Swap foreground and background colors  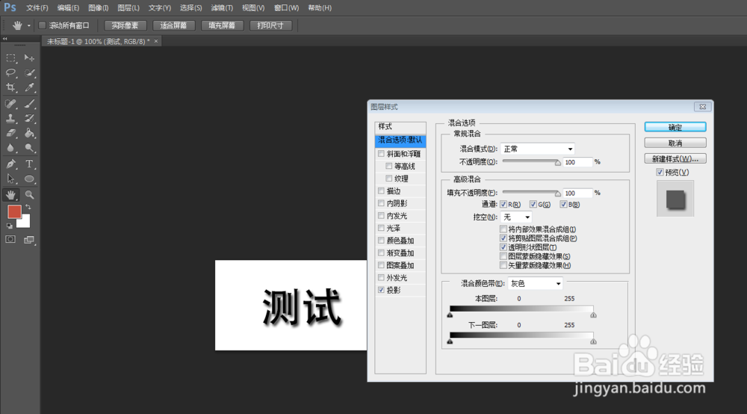tap(28, 207)
